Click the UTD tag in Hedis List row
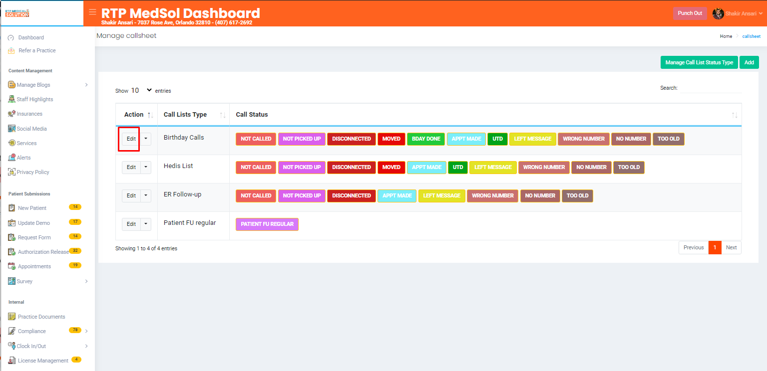The width and height of the screenshot is (767, 371). [458, 168]
